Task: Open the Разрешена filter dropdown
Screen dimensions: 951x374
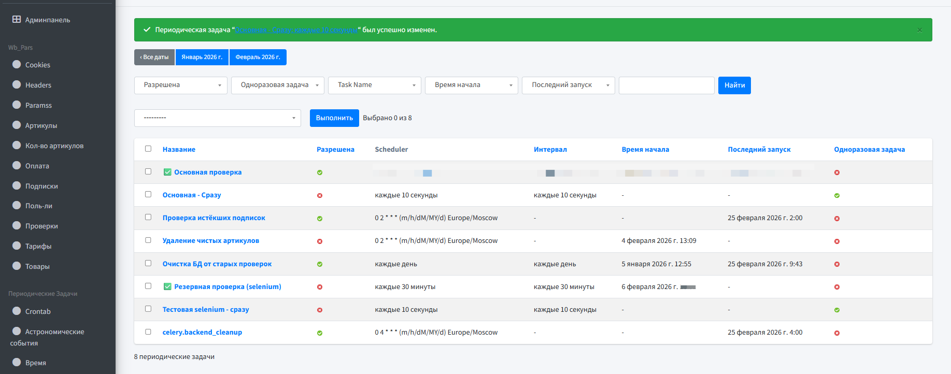Action: [x=180, y=85]
